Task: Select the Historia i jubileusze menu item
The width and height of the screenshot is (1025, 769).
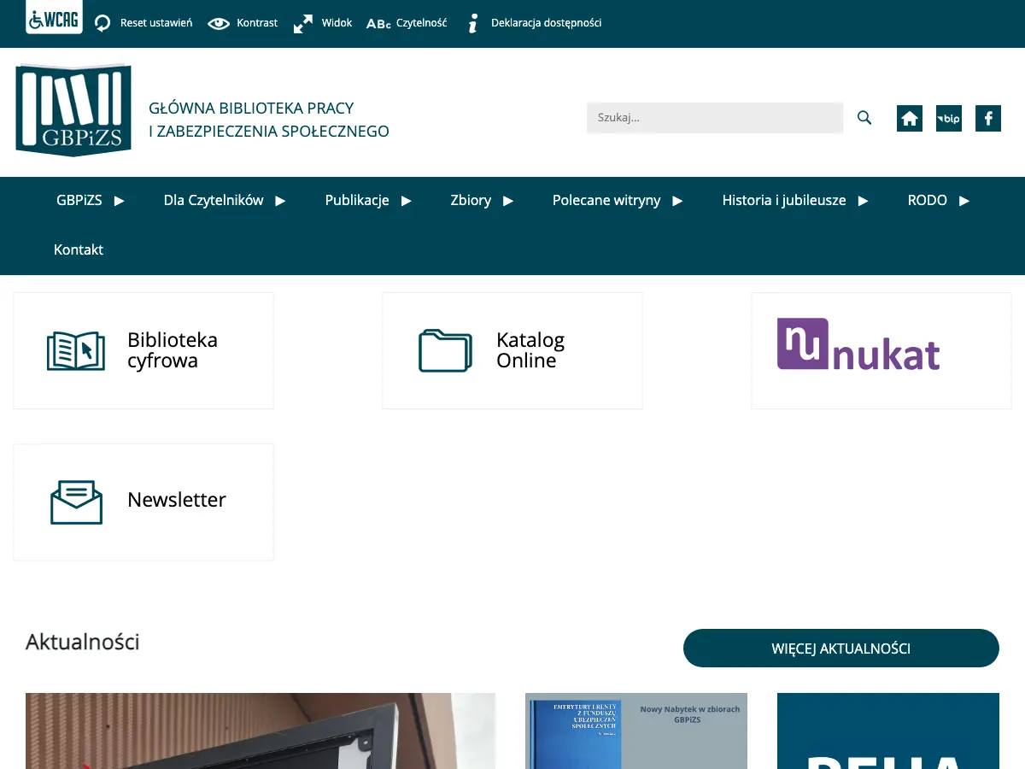Action: (x=784, y=201)
